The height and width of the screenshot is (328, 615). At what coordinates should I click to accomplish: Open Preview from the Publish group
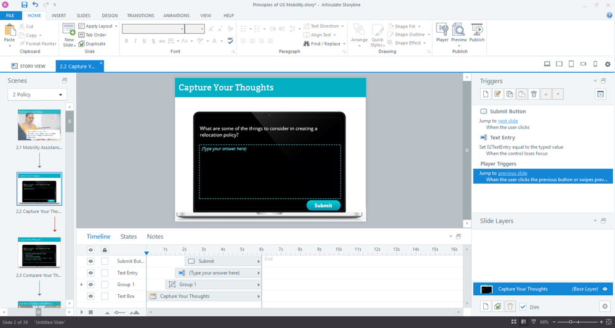[x=459, y=32]
